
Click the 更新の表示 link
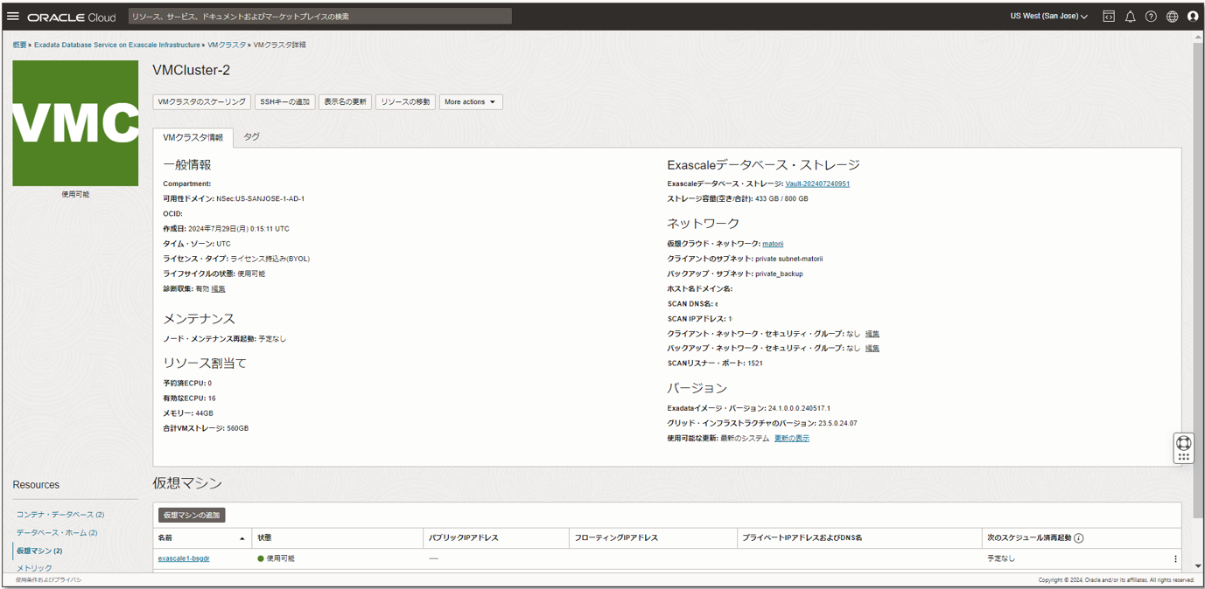pos(792,439)
